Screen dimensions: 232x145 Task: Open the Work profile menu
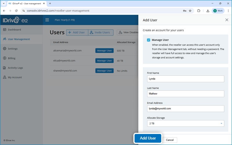point(218,11)
